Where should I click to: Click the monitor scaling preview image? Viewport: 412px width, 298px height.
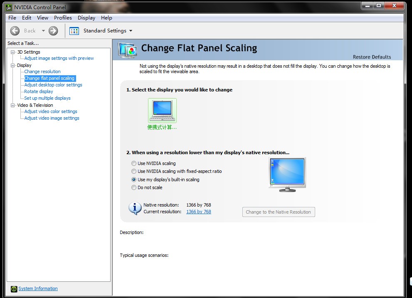coord(287,175)
